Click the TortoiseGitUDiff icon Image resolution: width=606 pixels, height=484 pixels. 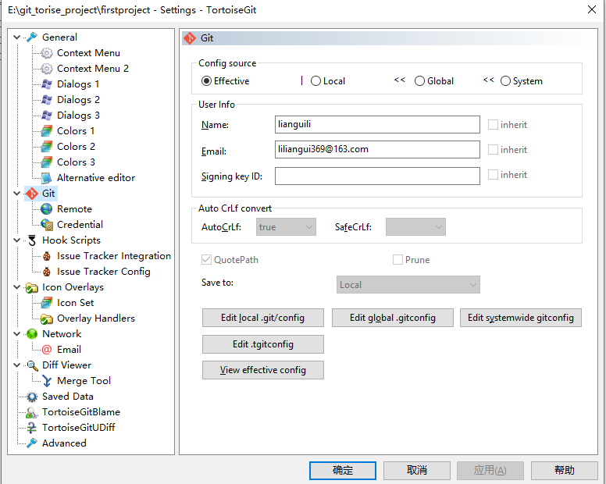(x=32, y=428)
